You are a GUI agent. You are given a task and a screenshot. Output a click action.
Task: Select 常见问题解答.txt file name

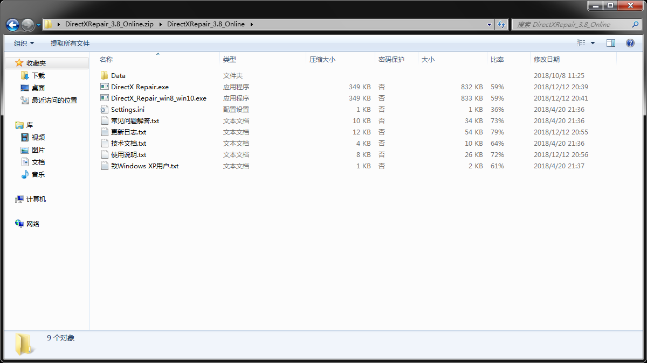(x=135, y=121)
